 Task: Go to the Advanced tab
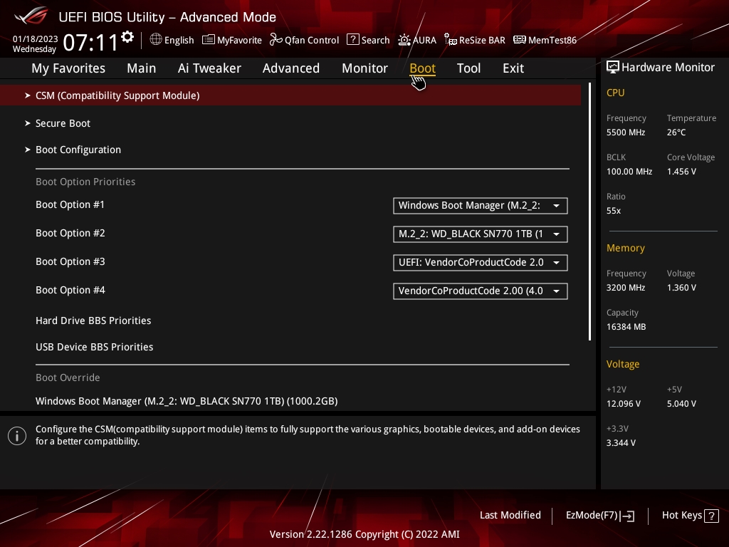(x=291, y=68)
